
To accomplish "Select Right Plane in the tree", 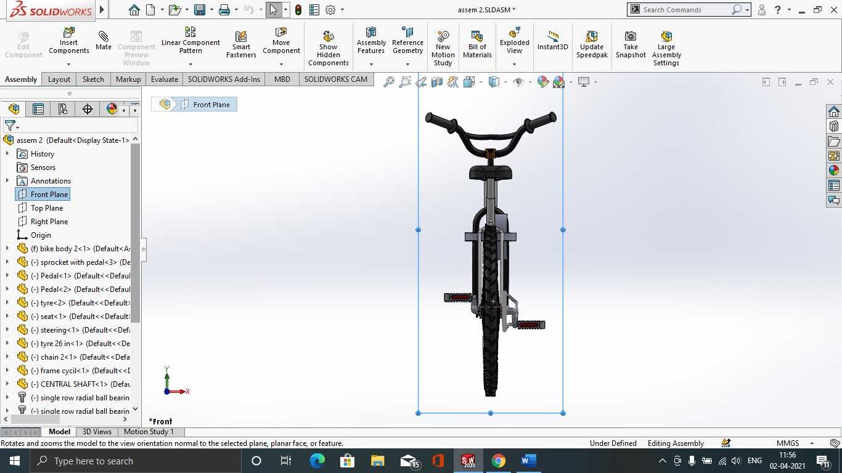I will [x=49, y=222].
